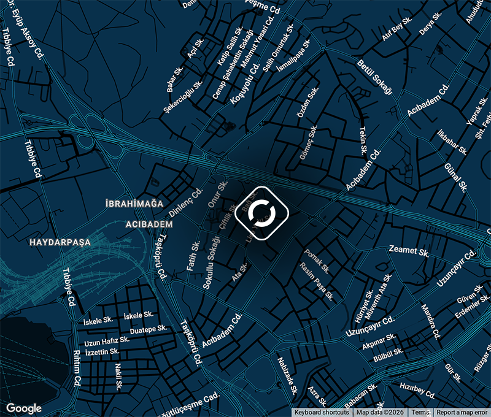Click the Zeamet Sk. street label
491x417 pixels.
click(408, 251)
